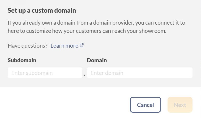Click the external link icon beside Learn more

[x=82, y=45]
